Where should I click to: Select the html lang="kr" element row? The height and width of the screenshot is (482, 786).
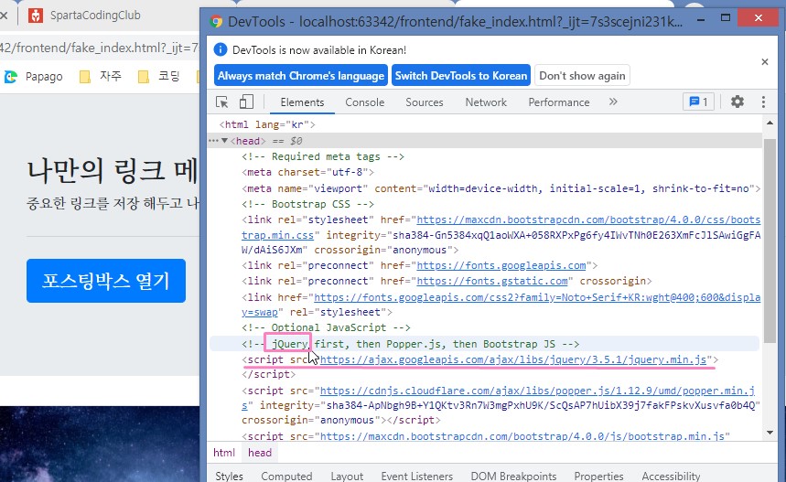point(267,124)
